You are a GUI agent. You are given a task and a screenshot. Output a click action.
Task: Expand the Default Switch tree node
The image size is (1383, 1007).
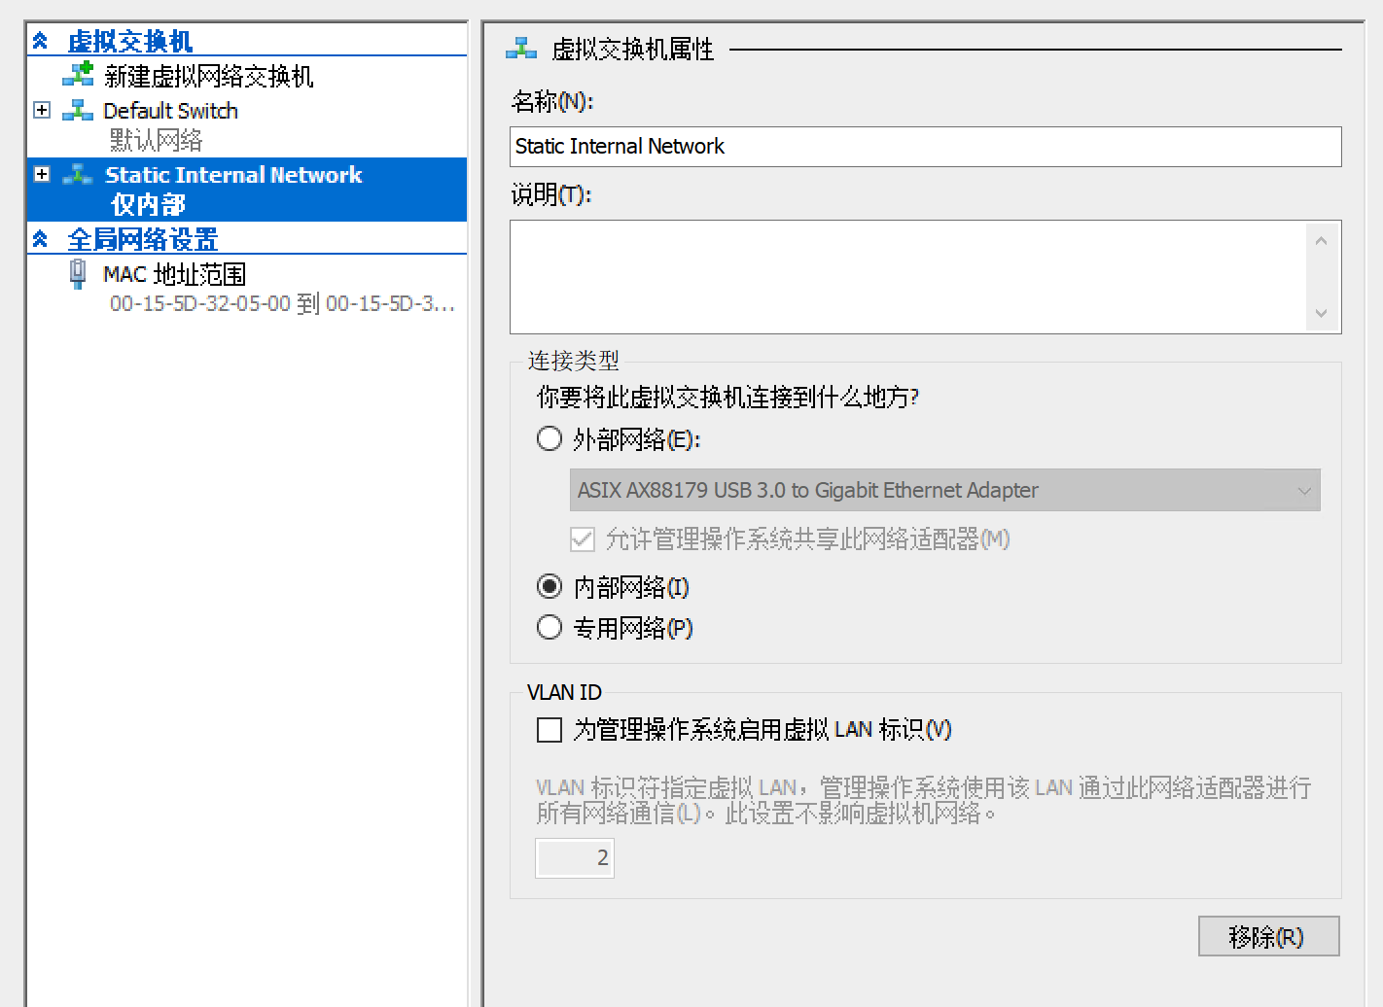[42, 111]
